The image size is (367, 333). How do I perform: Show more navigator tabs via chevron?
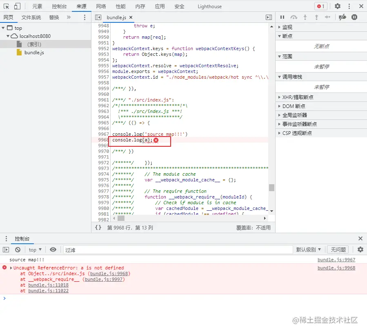(69, 17)
